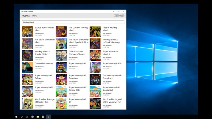Image resolution: width=212 pixels, height=119 pixels.
Task: Open Monkey Island 2 LeChuck's Revenge cover
Action: (95, 43)
